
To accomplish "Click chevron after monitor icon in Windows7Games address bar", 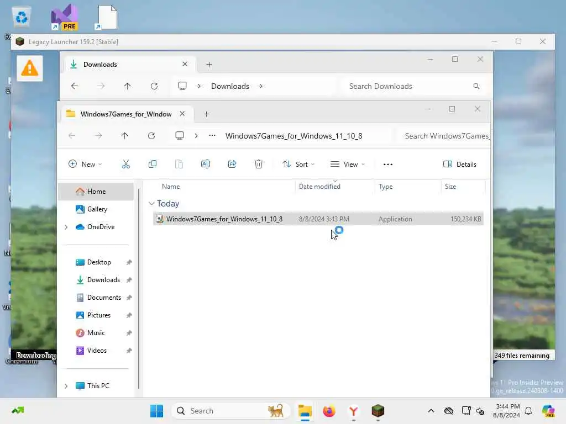I will [196, 136].
